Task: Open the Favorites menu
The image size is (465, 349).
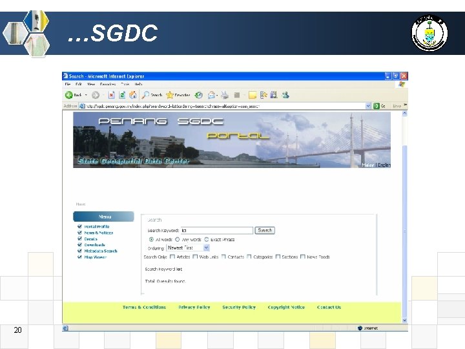Action: pos(108,84)
